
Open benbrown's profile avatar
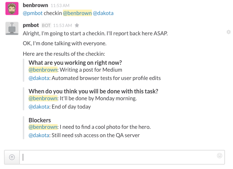[12, 8]
